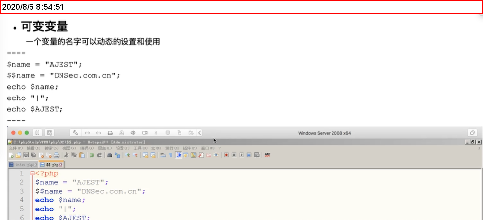Click the Save All icon
This screenshot has height=220, width=483.
tap(33, 155)
